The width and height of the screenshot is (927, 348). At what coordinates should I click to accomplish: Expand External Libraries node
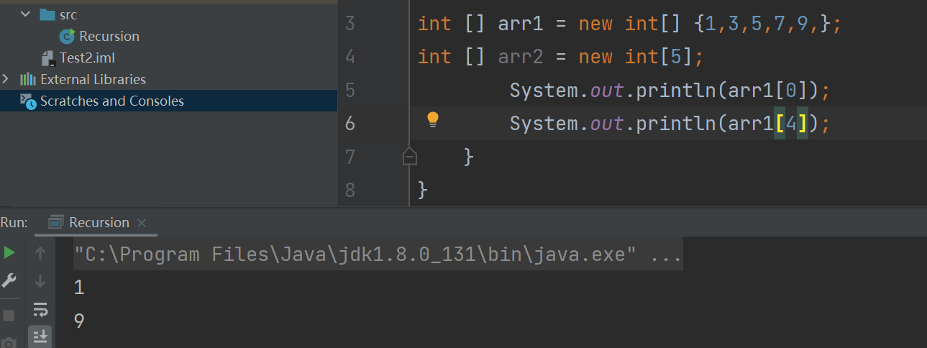click(6, 79)
